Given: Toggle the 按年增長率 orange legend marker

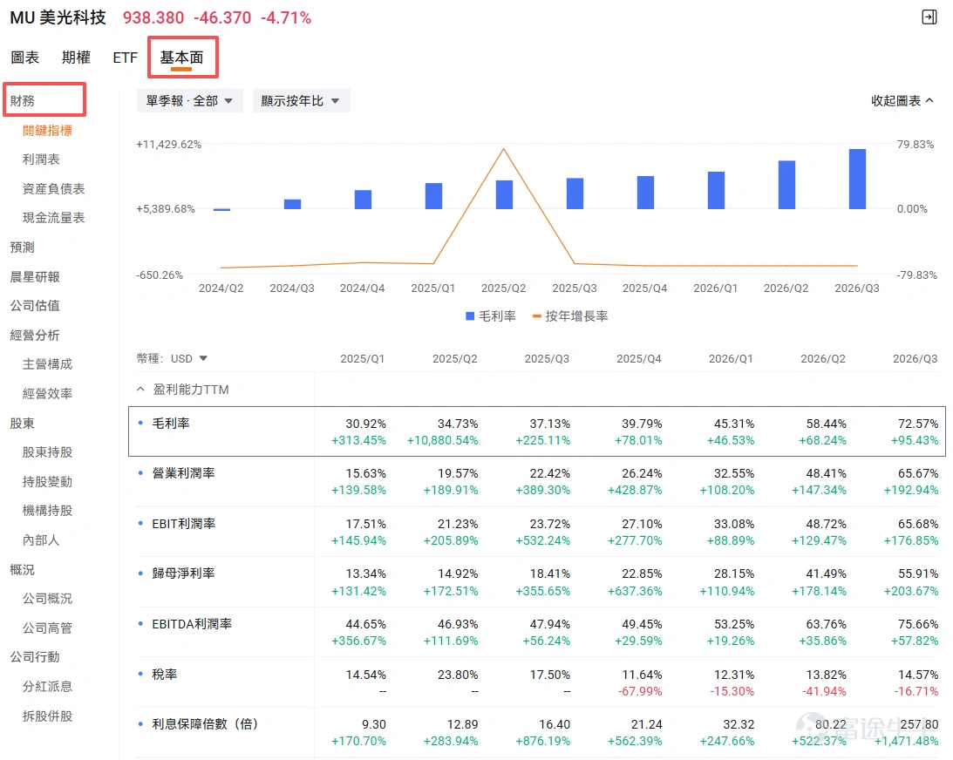Looking at the screenshot, I should point(537,316).
